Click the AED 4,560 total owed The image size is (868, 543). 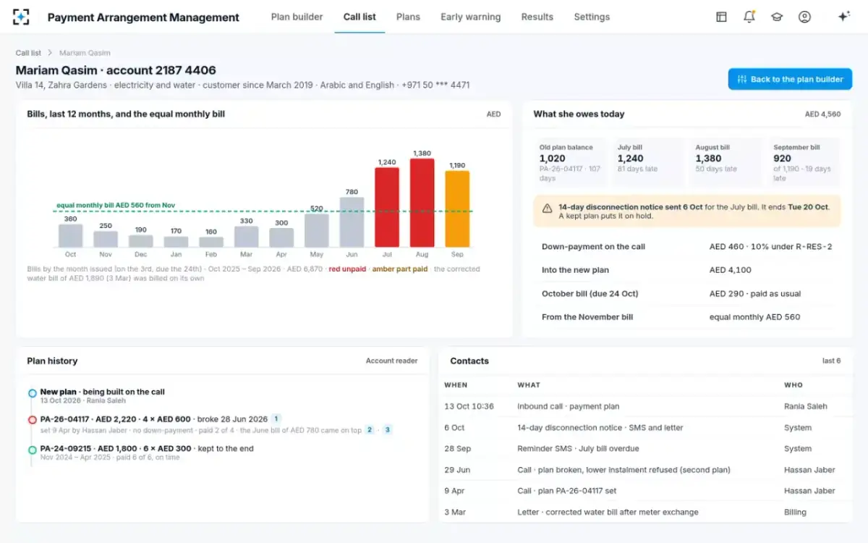point(822,114)
